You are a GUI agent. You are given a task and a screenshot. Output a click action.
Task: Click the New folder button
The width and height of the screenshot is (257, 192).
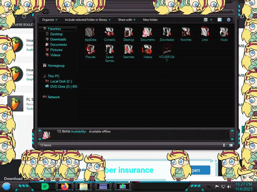150,20
